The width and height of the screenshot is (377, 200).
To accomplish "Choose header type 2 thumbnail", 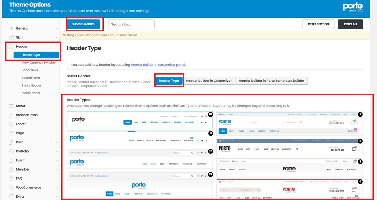I will pos(289,147).
